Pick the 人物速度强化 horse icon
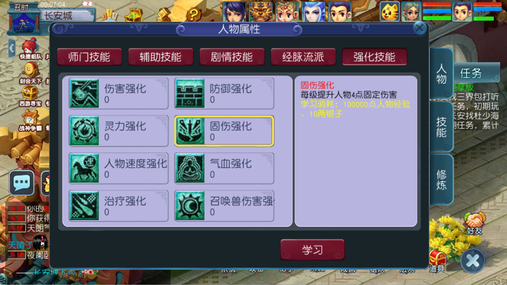Viewport: 507px width, 285px height. click(x=84, y=168)
